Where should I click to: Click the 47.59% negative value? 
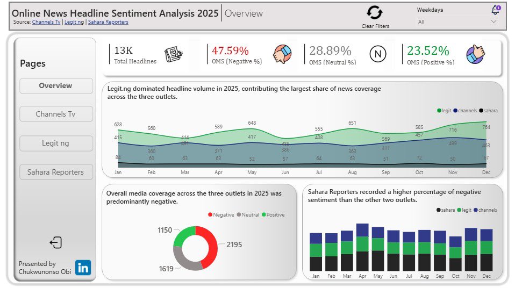point(230,51)
